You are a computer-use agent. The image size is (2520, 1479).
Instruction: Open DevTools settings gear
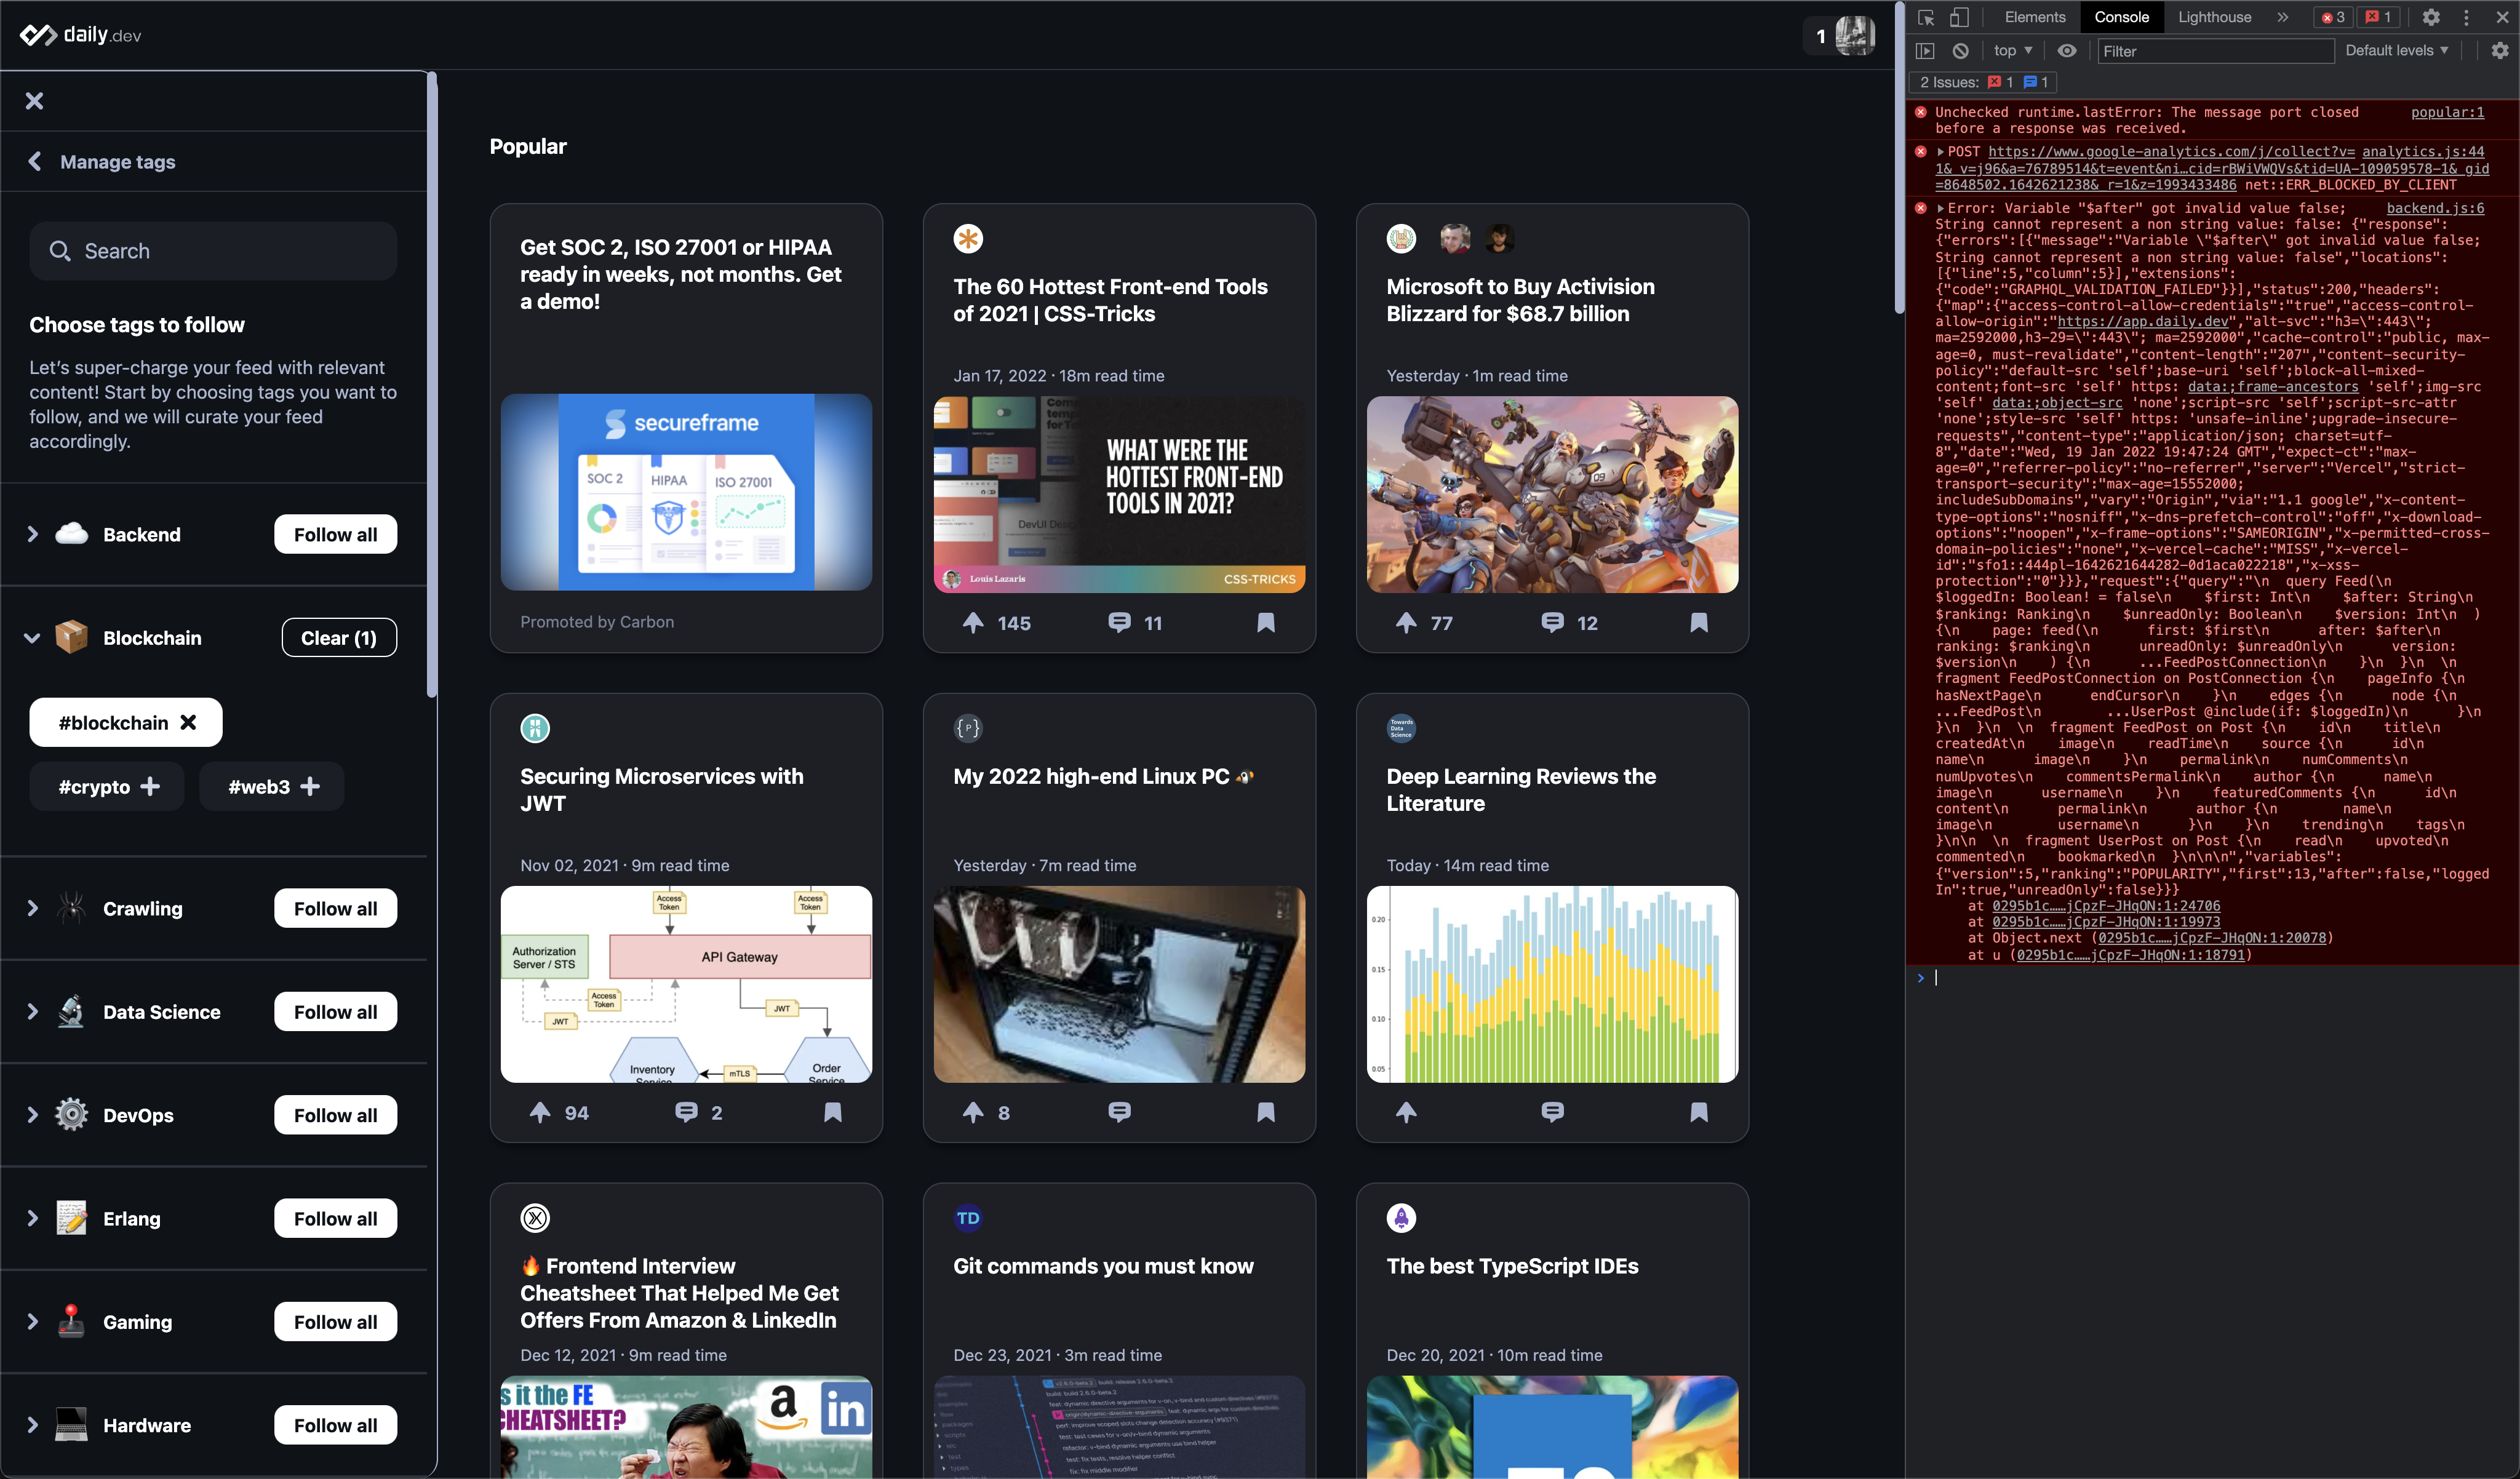2431,17
